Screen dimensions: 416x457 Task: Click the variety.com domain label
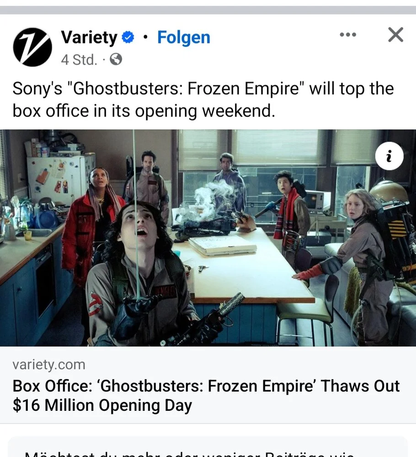(x=48, y=365)
